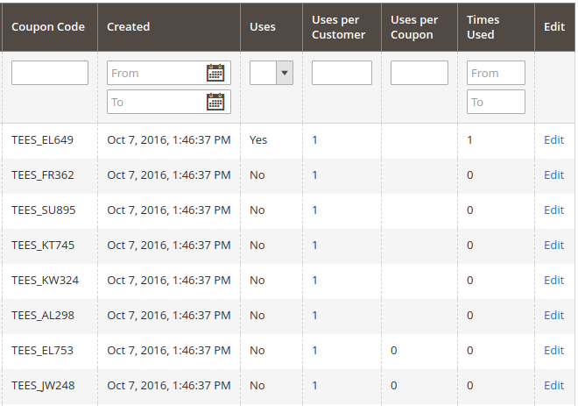
Task: Edit coupon TEES_EL649
Action: click(553, 140)
